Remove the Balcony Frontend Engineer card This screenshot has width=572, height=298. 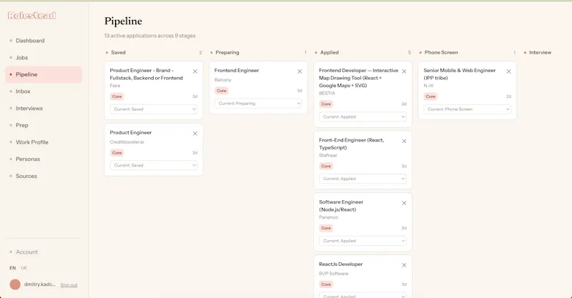[x=300, y=71]
